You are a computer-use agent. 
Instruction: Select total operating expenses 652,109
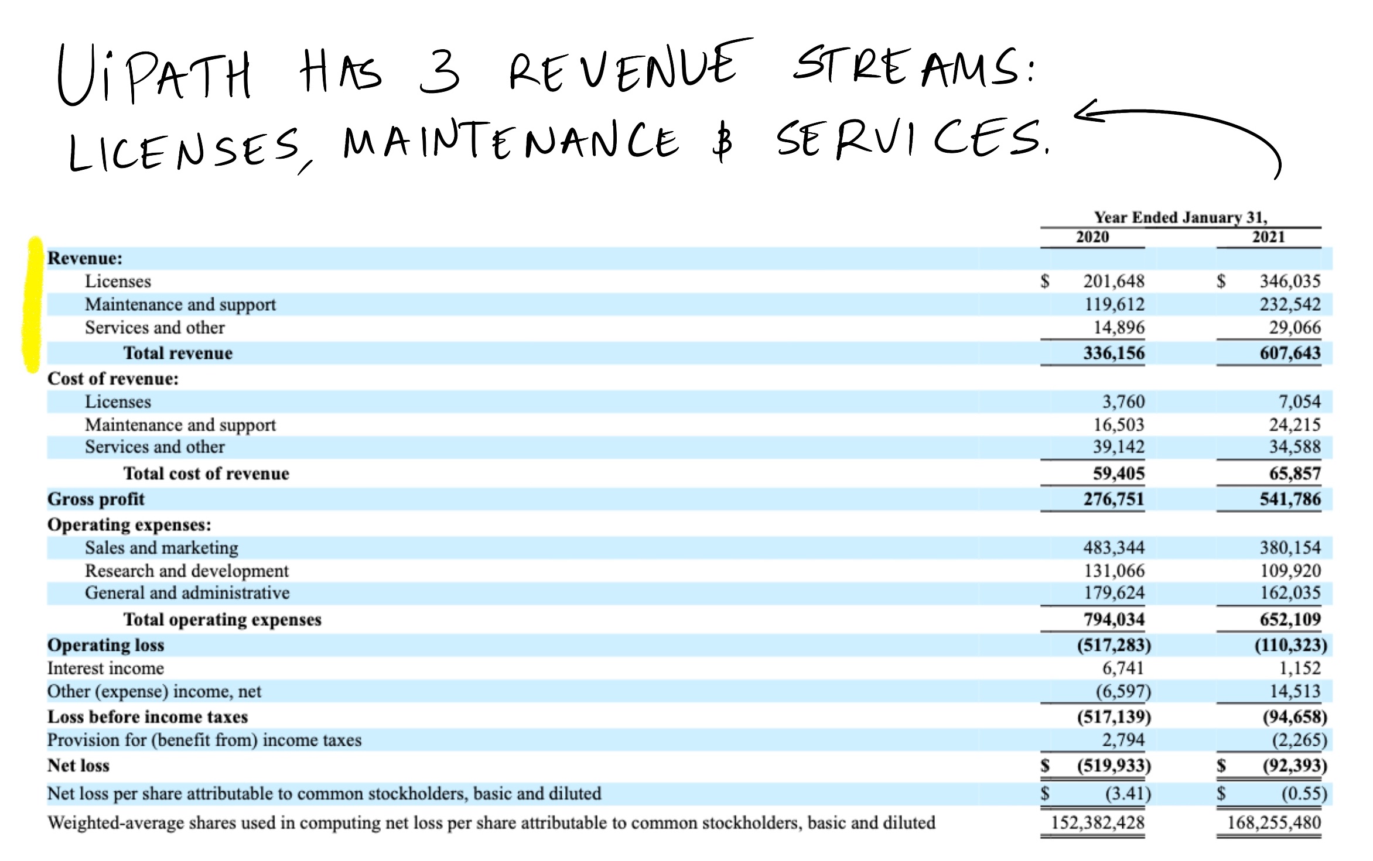point(1290,620)
